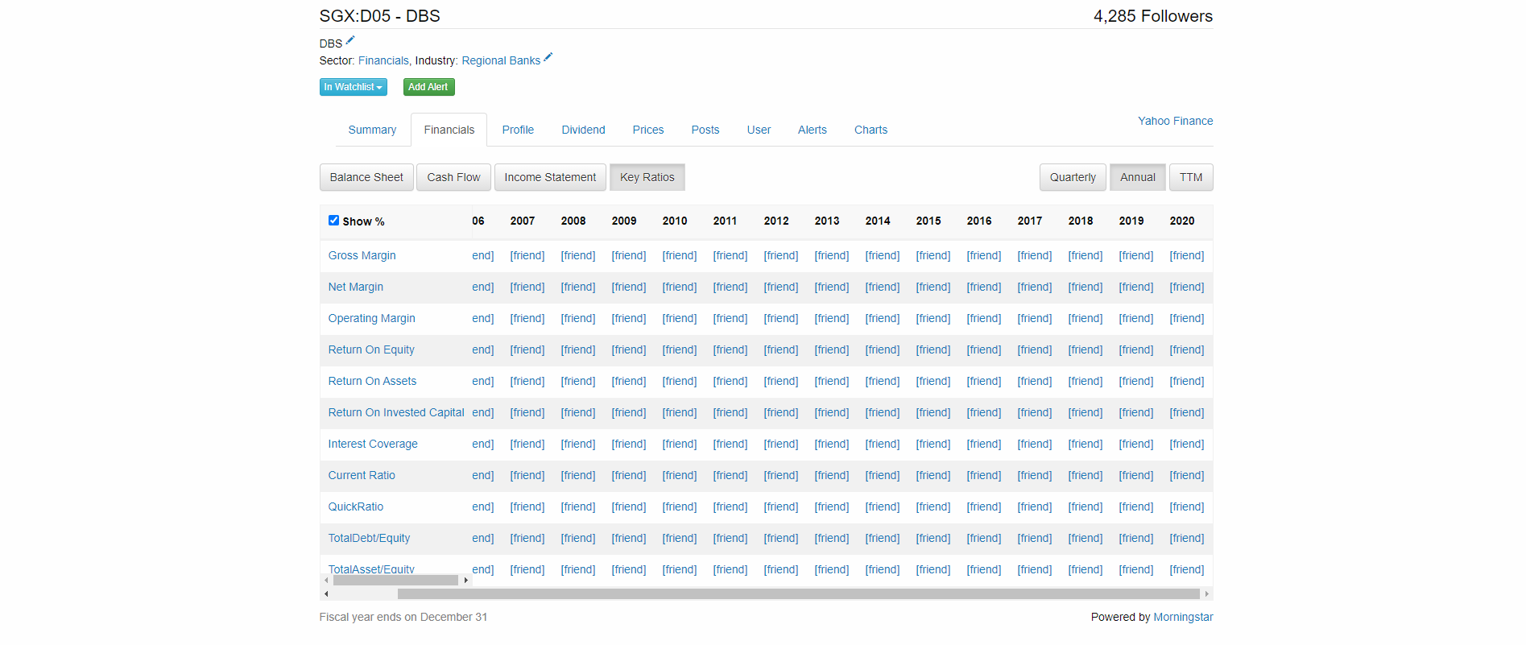This screenshot has width=1526, height=645.
Task: Select the Financials tab
Action: [449, 130]
